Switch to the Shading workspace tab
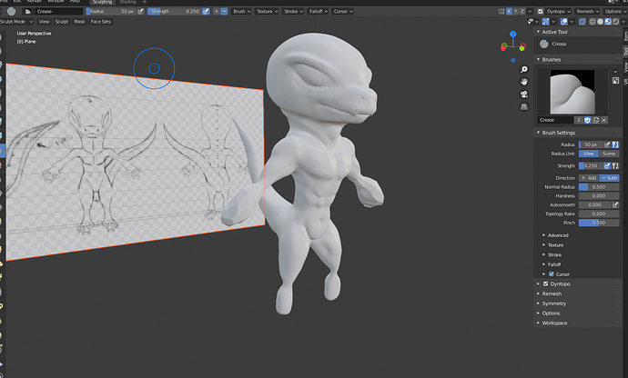The image size is (628, 378). click(x=127, y=2)
